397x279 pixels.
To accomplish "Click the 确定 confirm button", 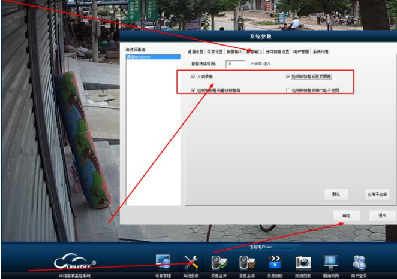I will click(347, 215).
